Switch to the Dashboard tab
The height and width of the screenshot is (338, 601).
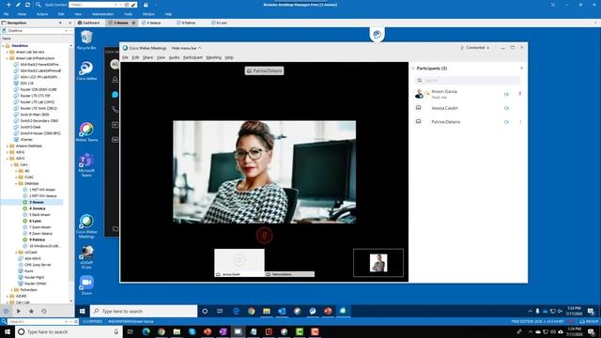tap(89, 23)
